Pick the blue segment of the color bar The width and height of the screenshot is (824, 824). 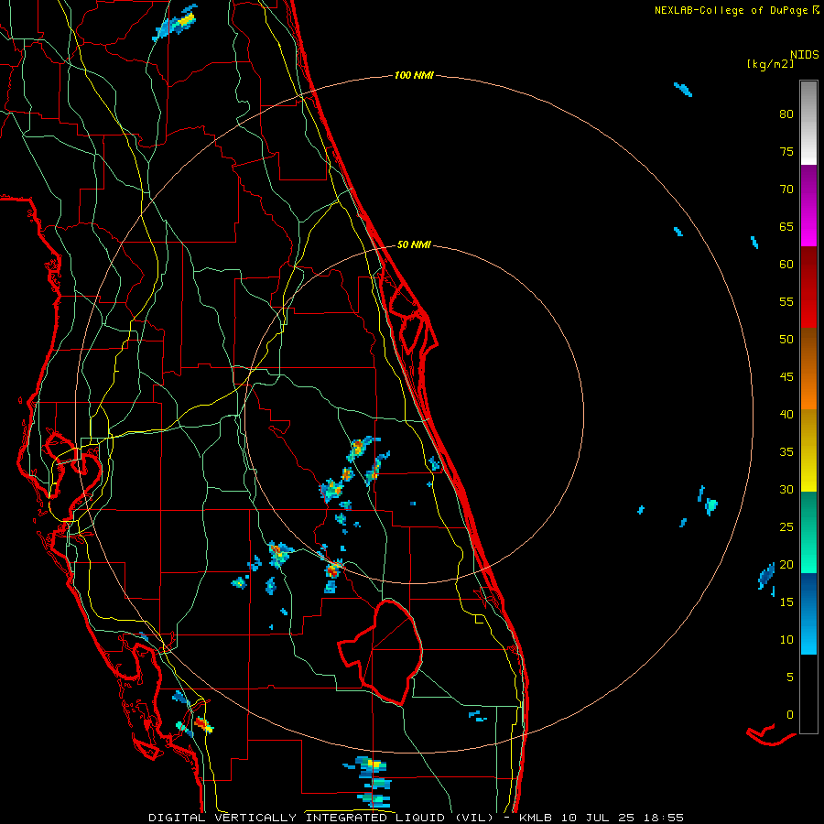click(808, 613)
